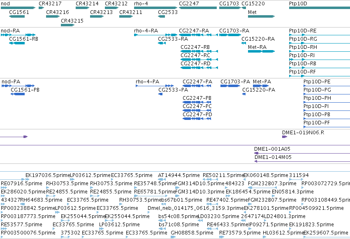Click protein CG1561-PB
The width and height of the screenshot is (350, 239).
(18, 94)
